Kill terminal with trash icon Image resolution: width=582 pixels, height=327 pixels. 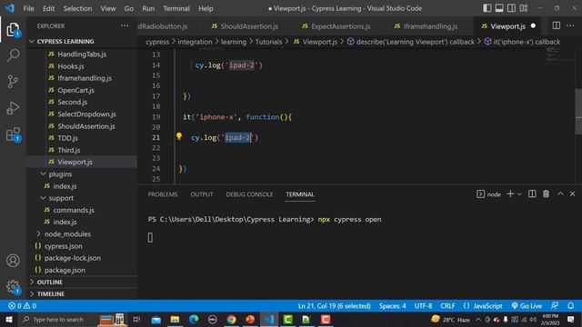[x=546, y=193]
